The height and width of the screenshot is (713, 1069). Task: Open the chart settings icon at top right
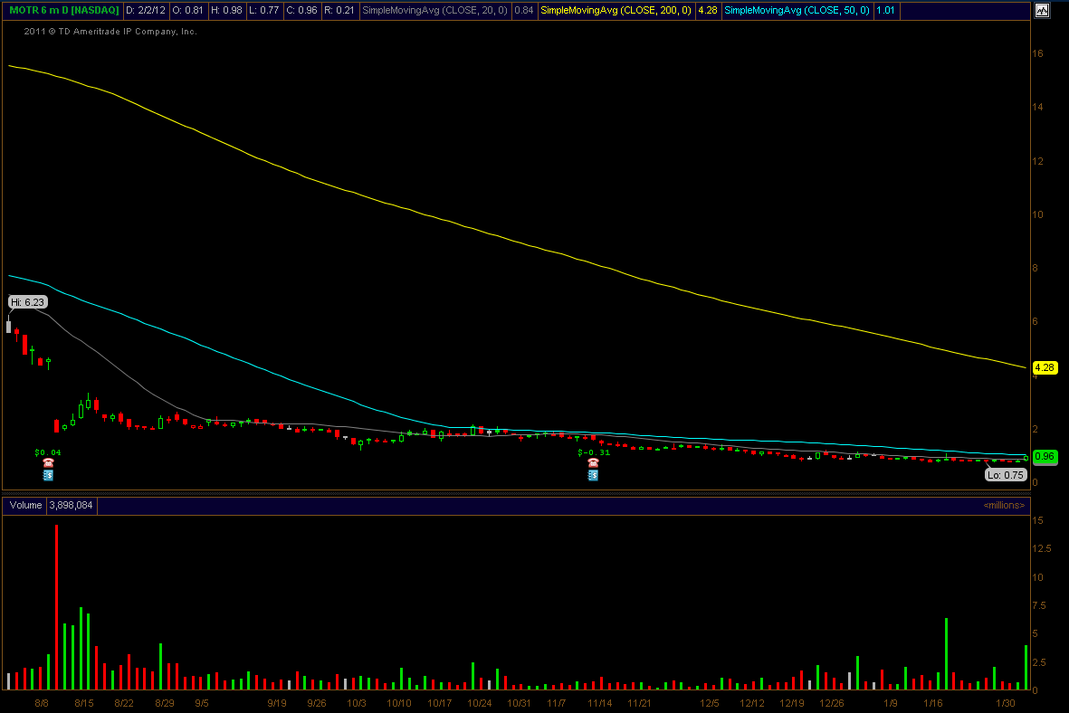[x=1042, y=10]
